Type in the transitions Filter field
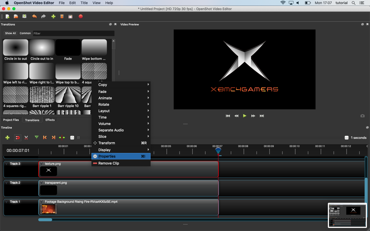 tap(73, 33)
